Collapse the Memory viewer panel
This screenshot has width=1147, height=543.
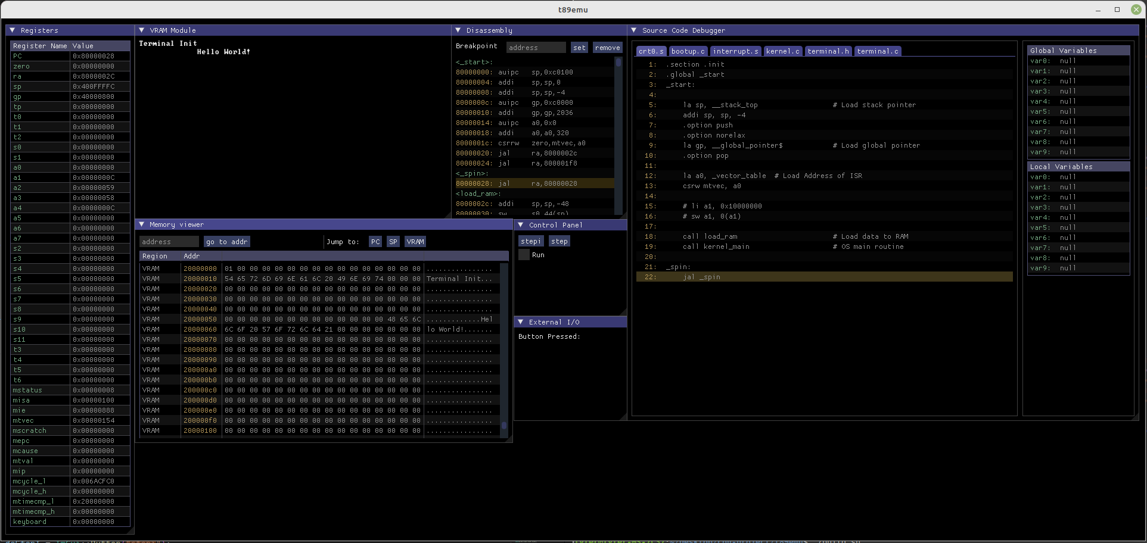pyautogui.click(x=141, y=224)
